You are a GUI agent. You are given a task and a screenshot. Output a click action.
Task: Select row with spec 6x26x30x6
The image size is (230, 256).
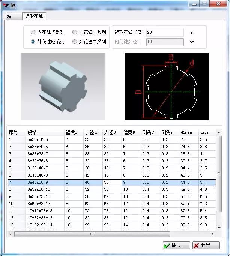(x=112, y=147)
